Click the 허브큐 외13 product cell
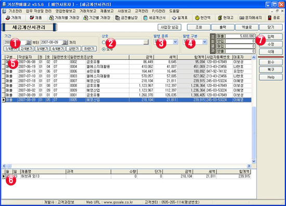The width and height of the screenshot is (286, 206). point(43,176)
